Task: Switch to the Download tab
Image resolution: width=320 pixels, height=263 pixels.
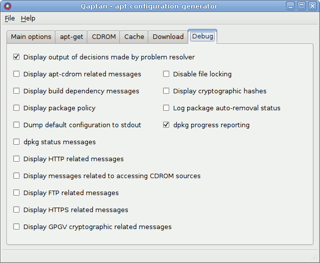Action: [168, 37]
